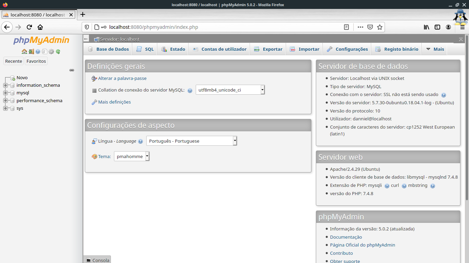The height and width of the screenshot is (263, 469).
Task: Reload navigation panel with green refresh icon
Action: coord(58,52)
